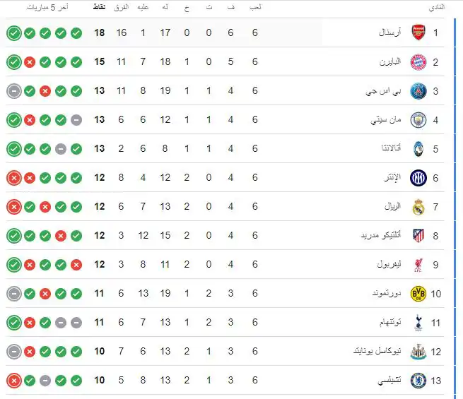Image resolution: width=463 pixels, height=399 pixels.
Task: Click the Borussia Dortmund BVB logo
Action: pyautogui.click(x=418, y=293)
